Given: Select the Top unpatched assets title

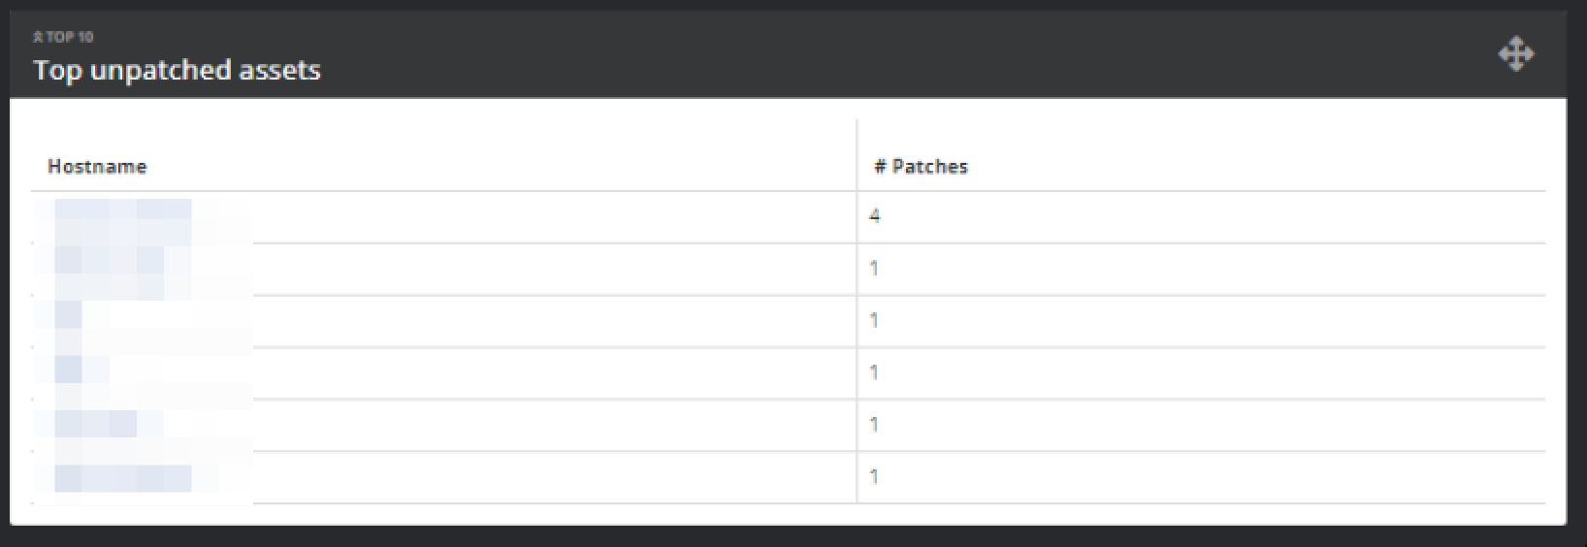Looking at the screenshot, I should click(x=177, y=70).
